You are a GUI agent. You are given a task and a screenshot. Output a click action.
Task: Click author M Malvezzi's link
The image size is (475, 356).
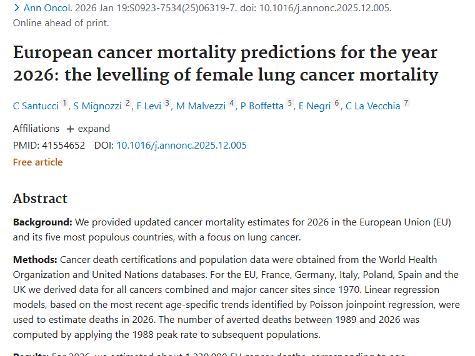coord(200,106)
